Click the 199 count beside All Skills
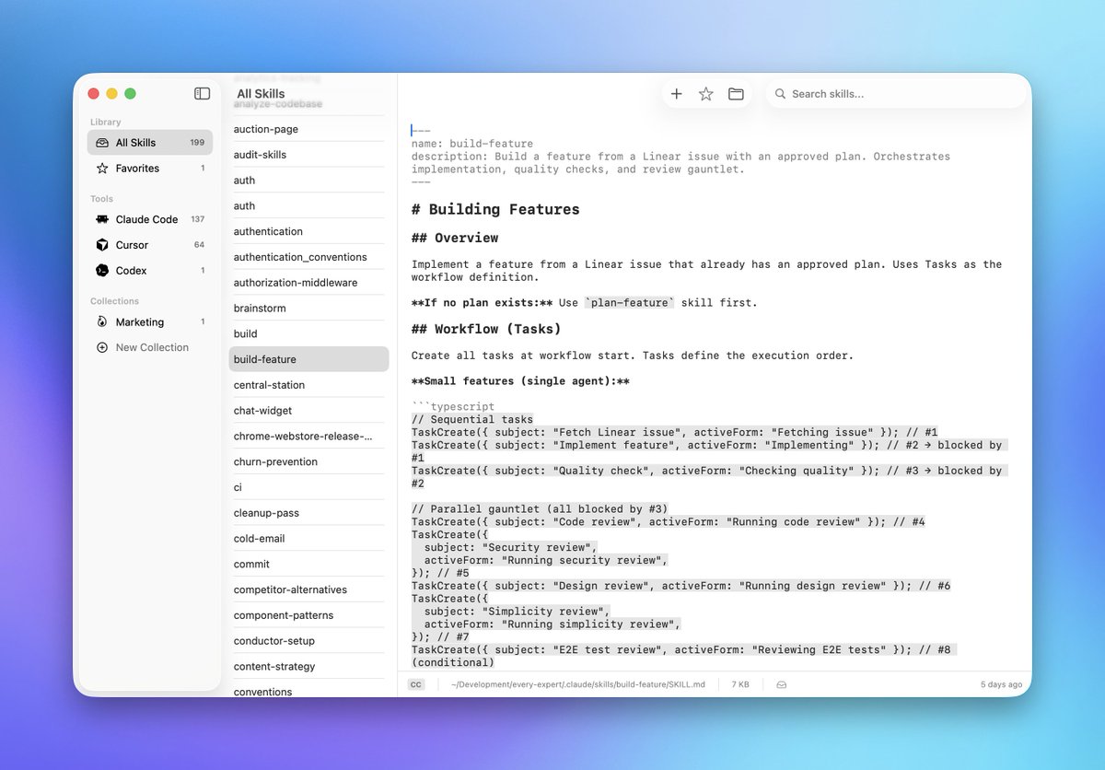This screenshot has width=1105, height=770. click(x=197, y=143)
